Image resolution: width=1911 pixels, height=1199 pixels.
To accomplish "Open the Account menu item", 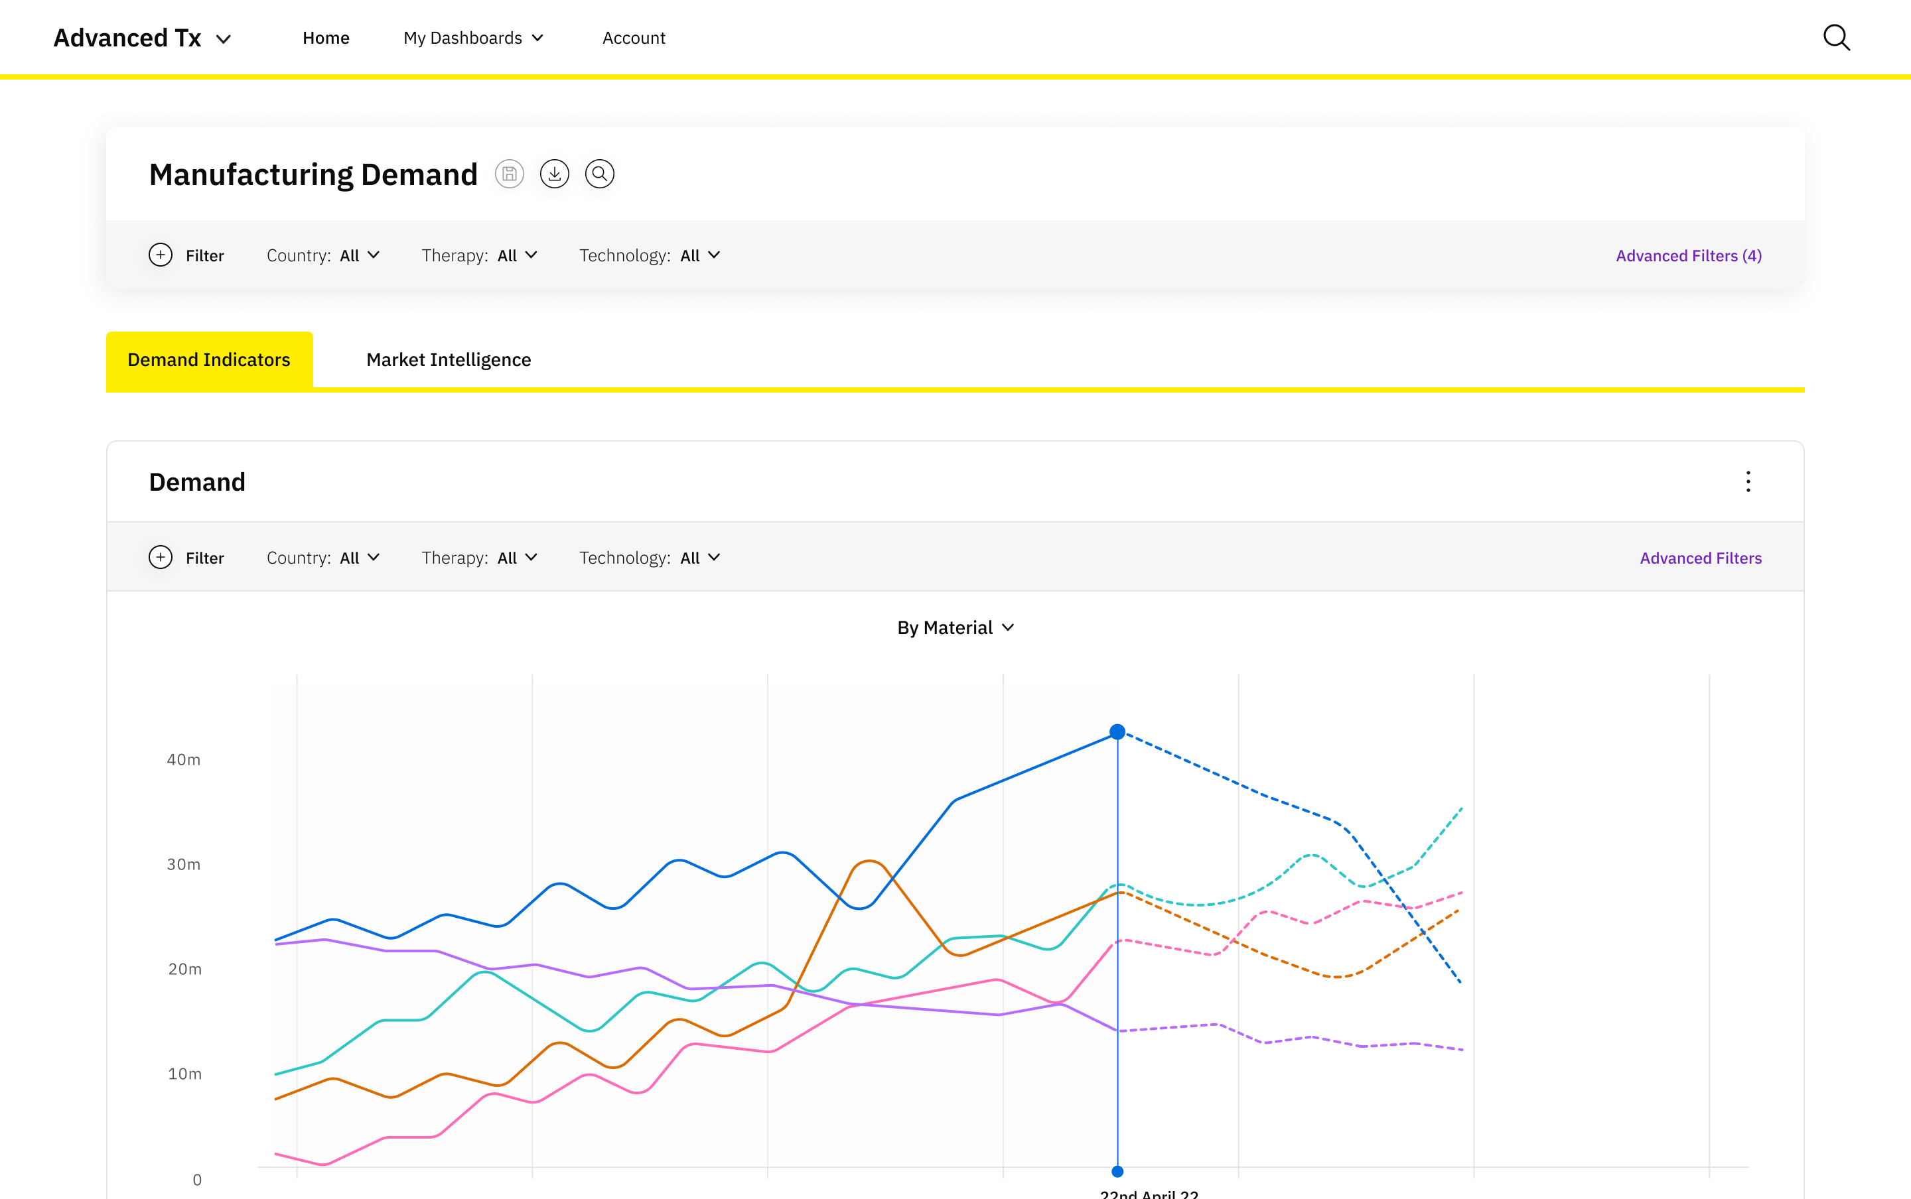I will coord(634,38).
